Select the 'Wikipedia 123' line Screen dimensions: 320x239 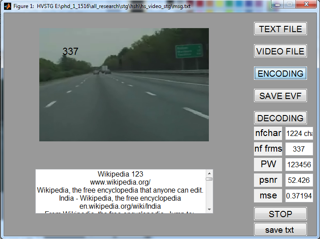coord(120,174)
